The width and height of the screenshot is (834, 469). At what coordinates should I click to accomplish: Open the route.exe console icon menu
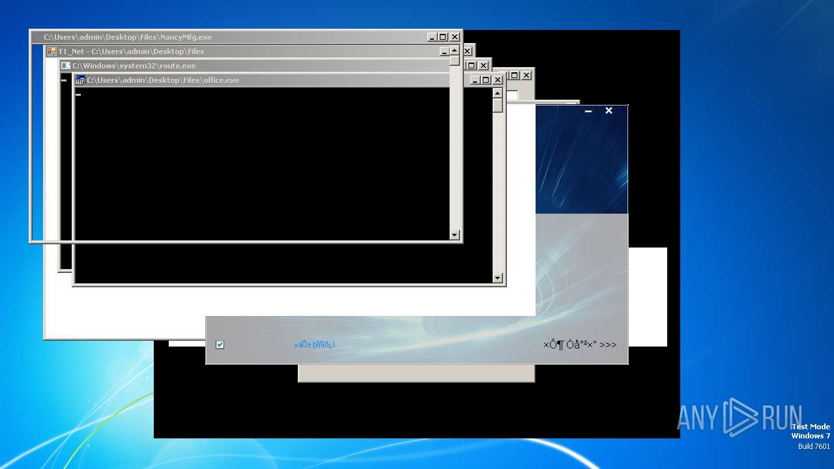tap(66, 66)
